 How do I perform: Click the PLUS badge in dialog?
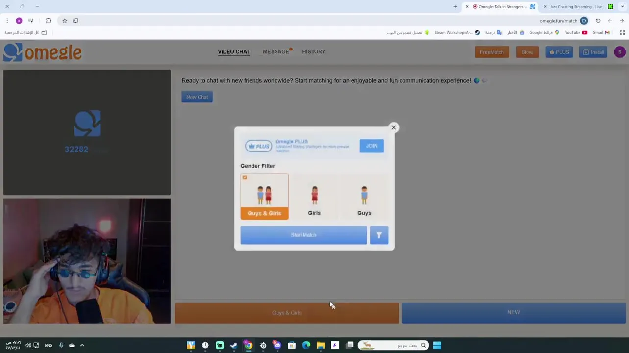click(x=259, y=146)
